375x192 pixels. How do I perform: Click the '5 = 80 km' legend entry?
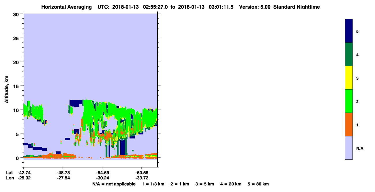point(258,184)
